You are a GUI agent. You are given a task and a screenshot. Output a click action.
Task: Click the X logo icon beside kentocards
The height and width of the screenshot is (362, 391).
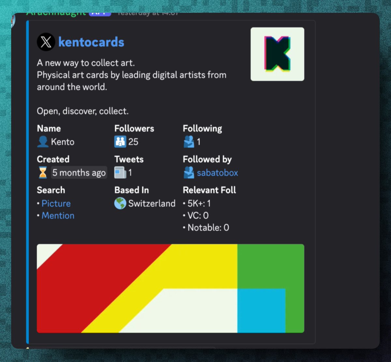point(46,42)
